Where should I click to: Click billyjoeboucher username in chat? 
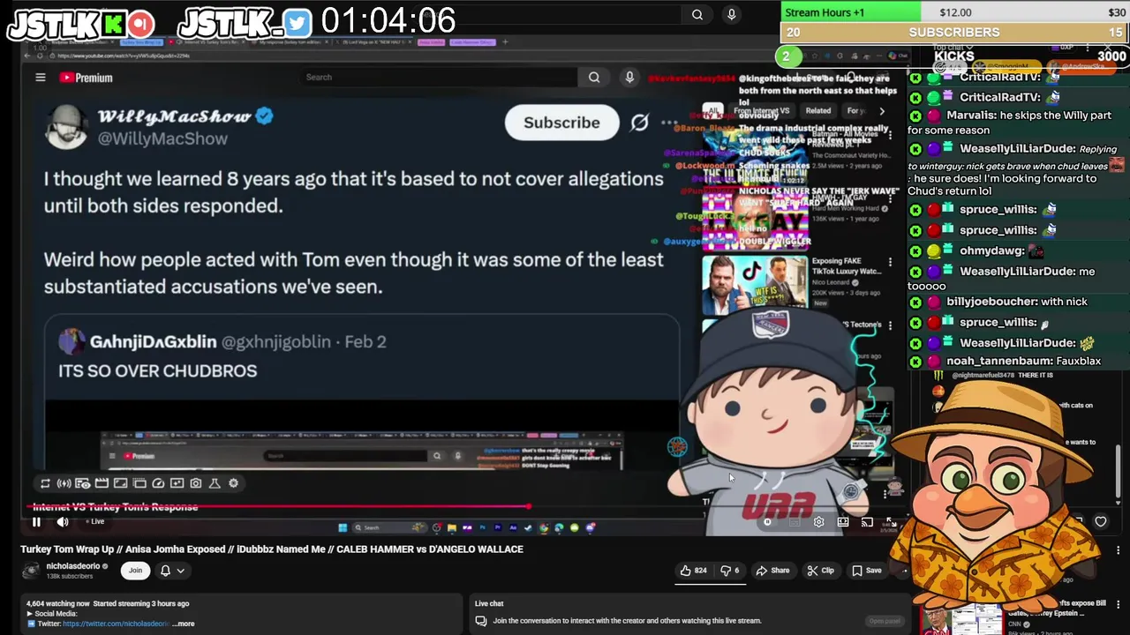click(x=992, y=302)
